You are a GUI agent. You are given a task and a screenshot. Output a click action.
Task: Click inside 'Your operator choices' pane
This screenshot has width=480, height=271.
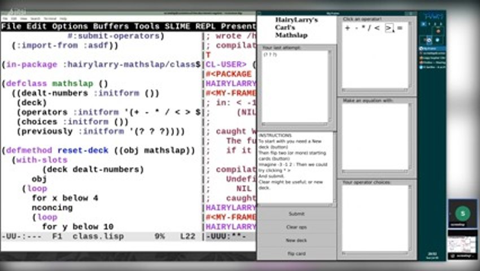(375, 218)
